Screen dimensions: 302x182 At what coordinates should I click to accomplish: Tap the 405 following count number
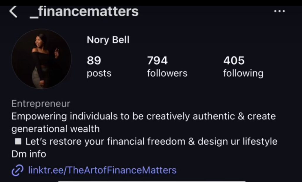pos(234,61)
